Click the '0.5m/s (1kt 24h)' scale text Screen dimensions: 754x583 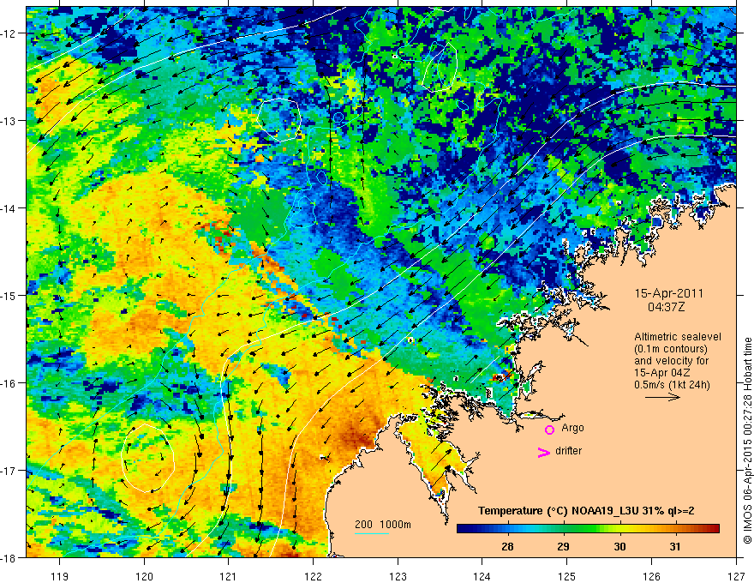[x=672, y=385]
